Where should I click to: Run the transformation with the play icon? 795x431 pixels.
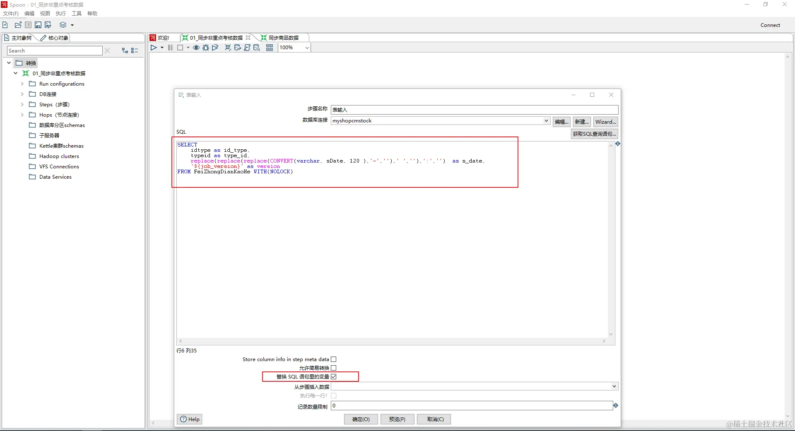click(154, 48)
